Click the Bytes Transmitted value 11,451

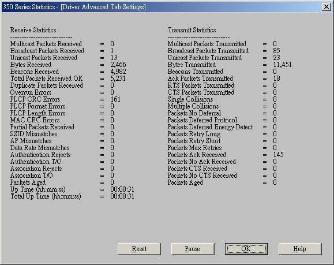click(283, 65)
